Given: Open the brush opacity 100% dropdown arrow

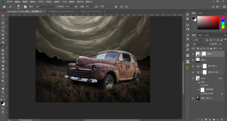Looking at the screenshot, I should pyautogui.click(x=72, y=7).
